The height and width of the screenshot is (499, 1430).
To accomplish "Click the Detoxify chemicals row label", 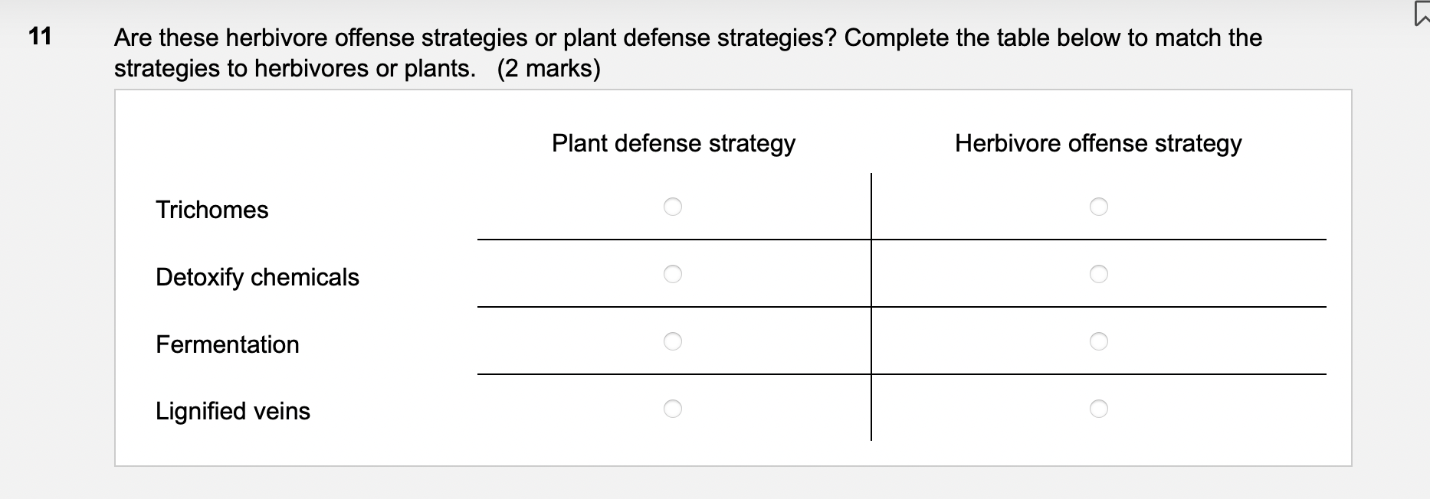I will (257, 277).
